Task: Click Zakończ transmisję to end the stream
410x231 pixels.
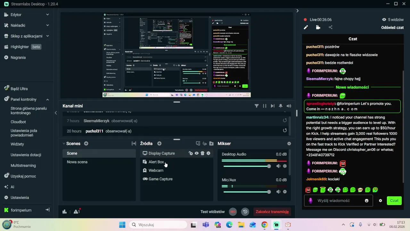Action: (272, 212)
